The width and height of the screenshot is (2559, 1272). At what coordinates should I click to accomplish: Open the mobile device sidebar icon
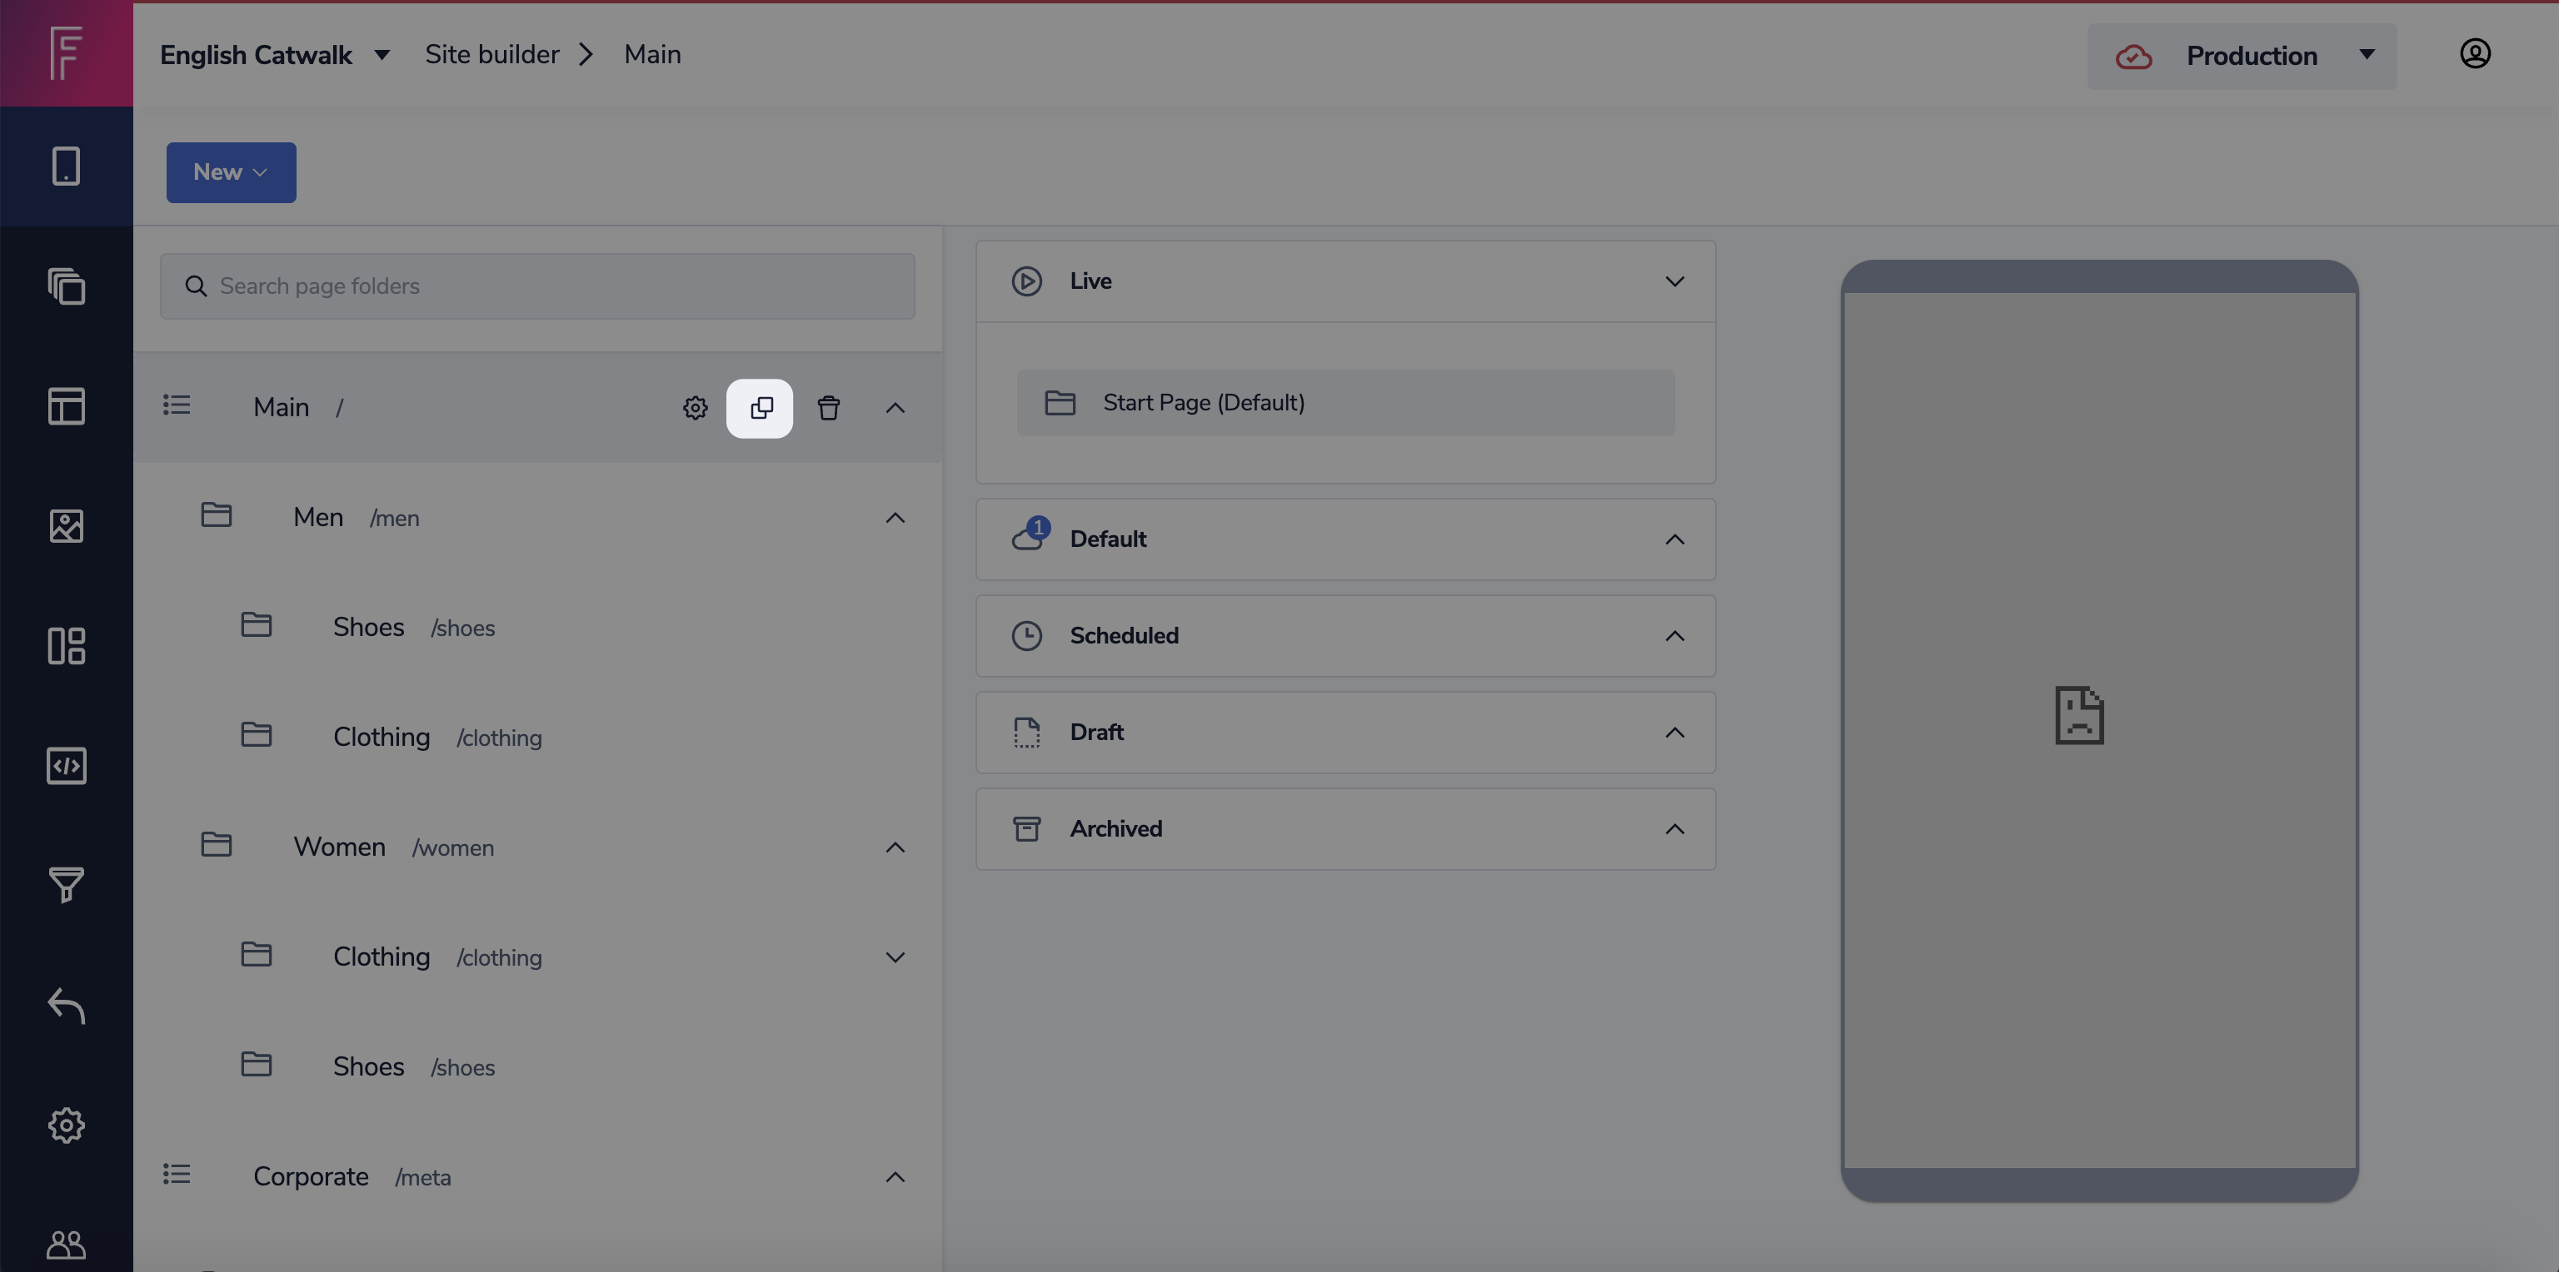[67, 166]
